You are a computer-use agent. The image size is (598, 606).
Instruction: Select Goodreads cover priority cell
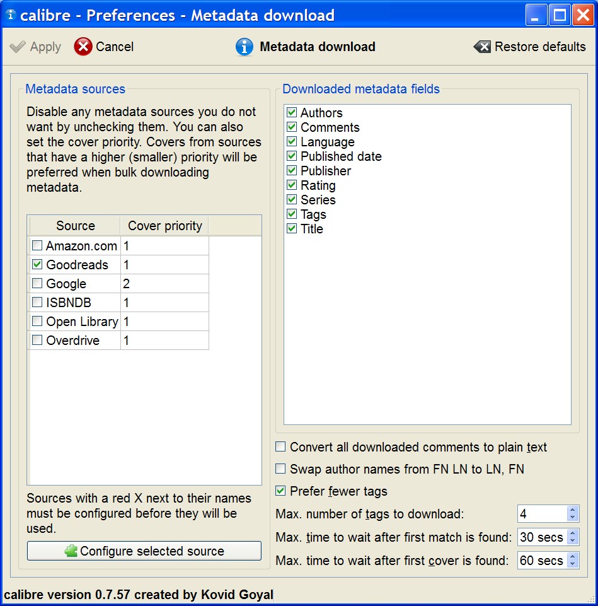[165, 264]
